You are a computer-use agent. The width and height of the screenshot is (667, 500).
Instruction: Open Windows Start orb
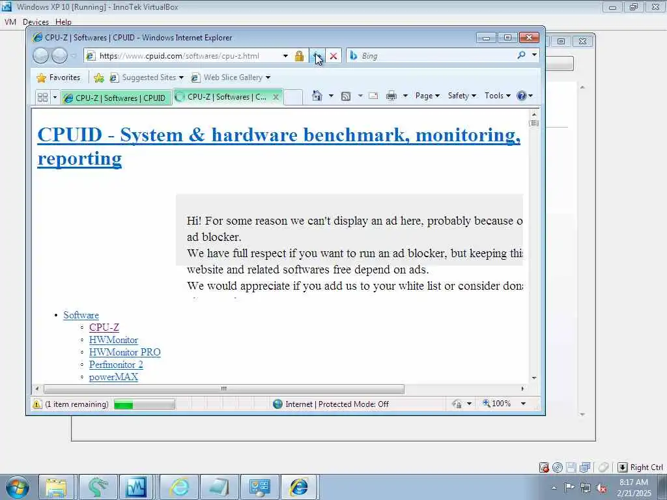[x=18, y=487]
